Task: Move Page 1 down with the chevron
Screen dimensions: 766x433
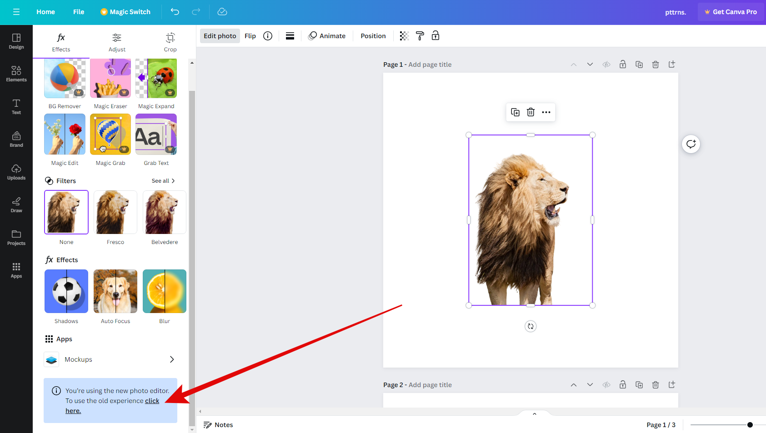Action: click(590, 65)
